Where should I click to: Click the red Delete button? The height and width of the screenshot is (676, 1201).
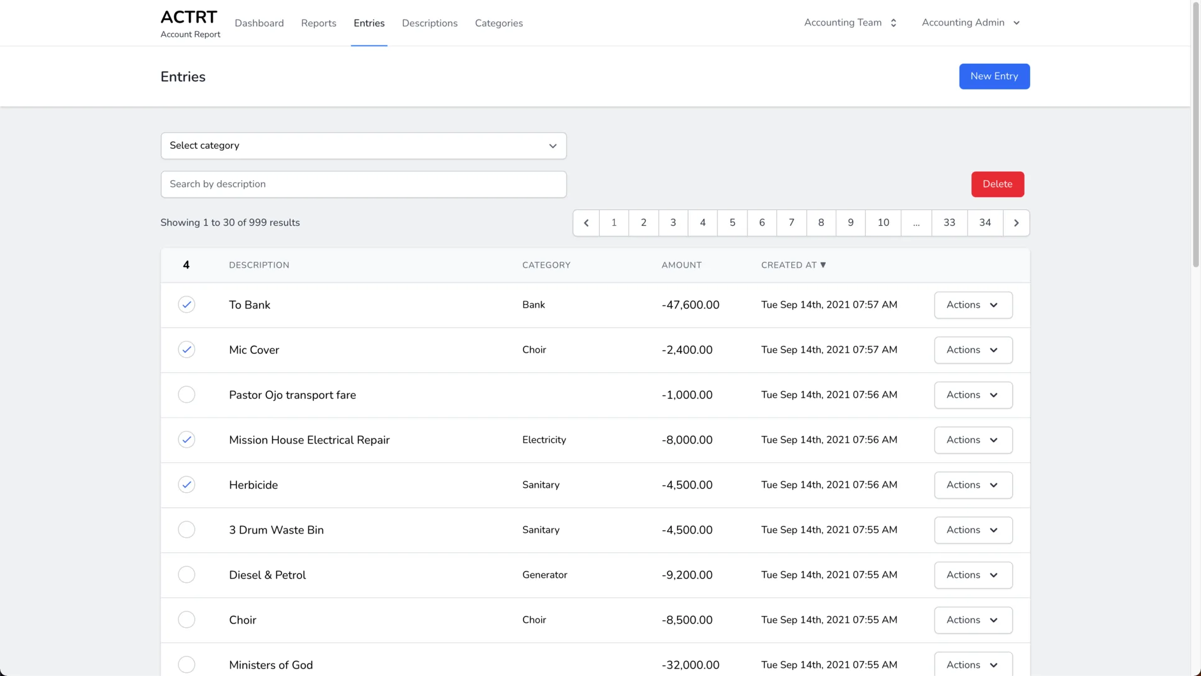coord(998,184)
